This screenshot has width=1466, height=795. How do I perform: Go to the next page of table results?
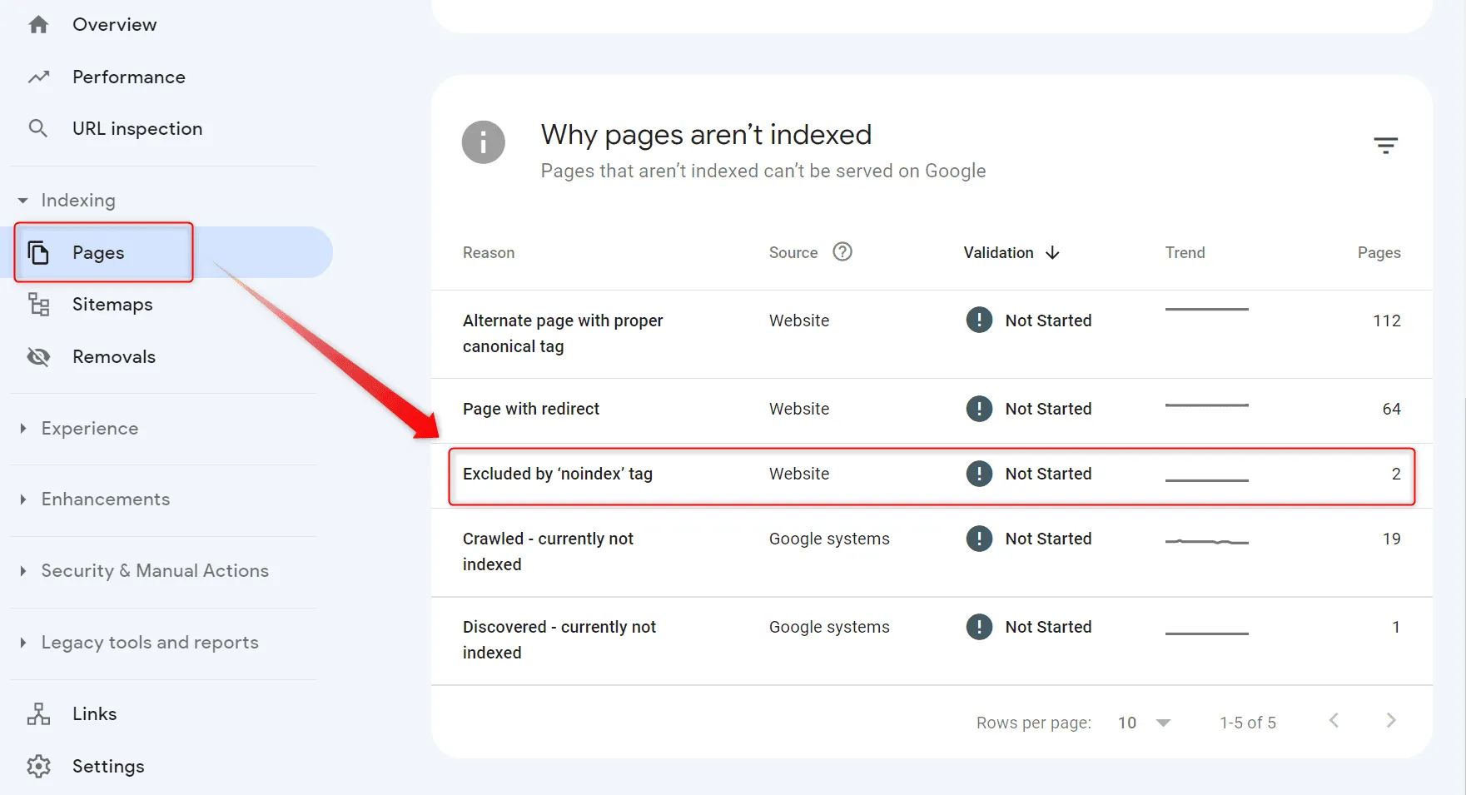coord(1390,721)
